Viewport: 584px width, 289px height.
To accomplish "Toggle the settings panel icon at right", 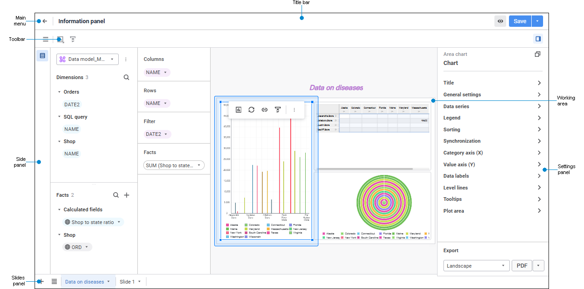I will point(538,39).
